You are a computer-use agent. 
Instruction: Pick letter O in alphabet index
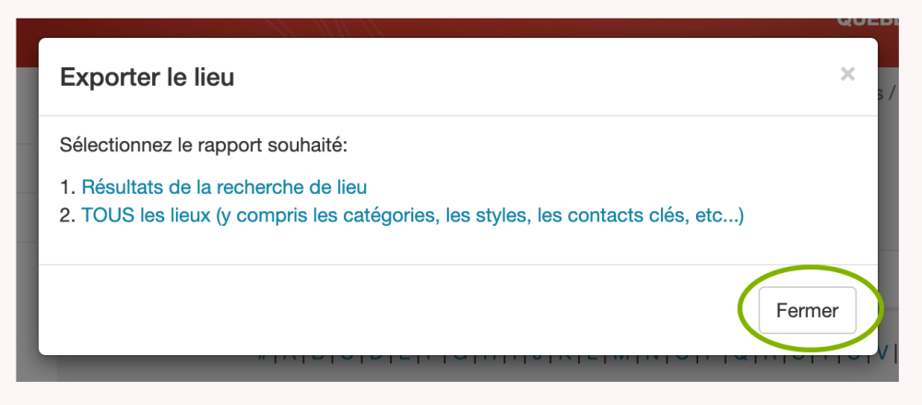(x=681, y=353)
